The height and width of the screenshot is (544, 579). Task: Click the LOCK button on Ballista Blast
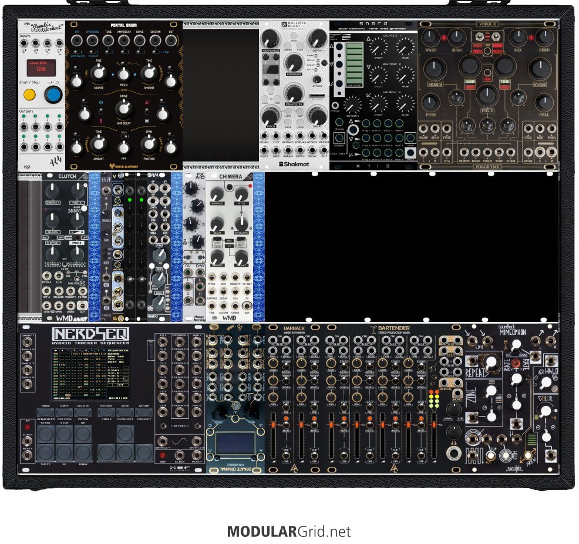[288, 110]
